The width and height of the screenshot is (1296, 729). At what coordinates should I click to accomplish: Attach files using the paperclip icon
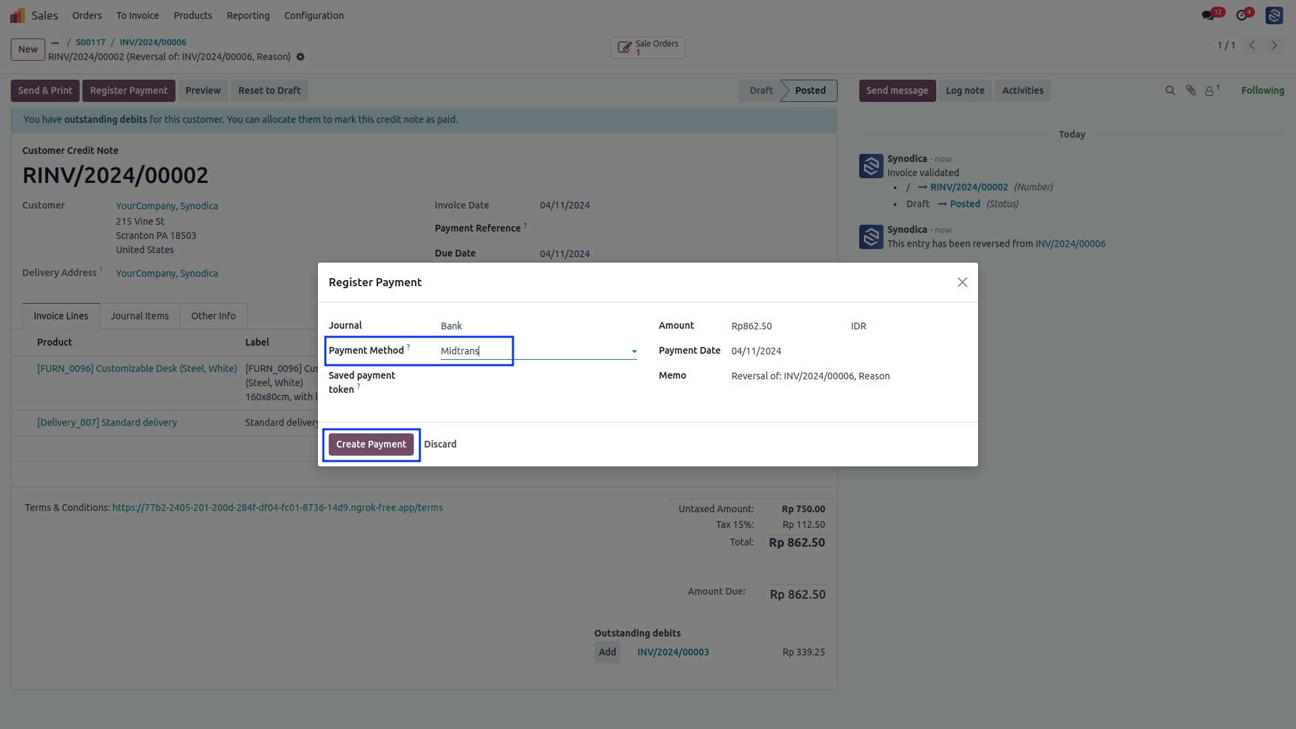click(x=1191, y=90)
